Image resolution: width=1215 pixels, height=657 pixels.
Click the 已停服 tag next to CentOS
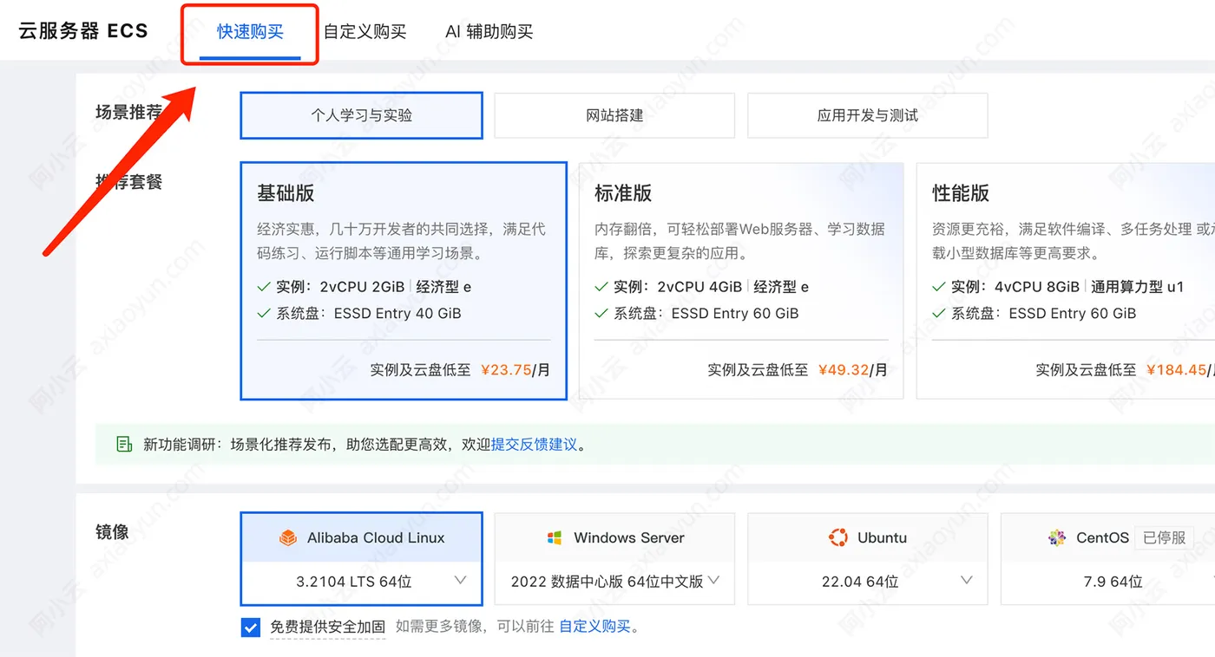[1164, 538]
